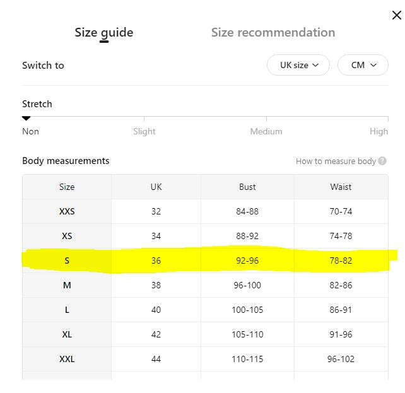Select the highlighted S size row
405x393 pixels.
point(206,261)
